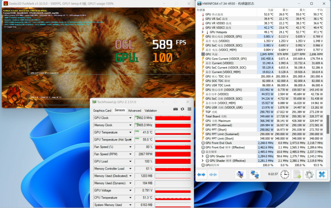331x208 pixels.
Task: Click the HWiNFO vertical scrollbar thumb
Action: pos(328,124)
